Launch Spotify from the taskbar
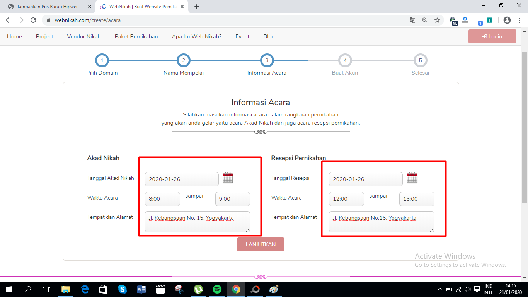Screen dimensions: 528x297 coord(217,289)
